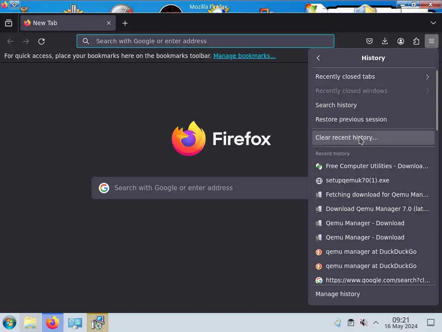
Task: Toggle the hamburger application menu
Action: [432, 41]
